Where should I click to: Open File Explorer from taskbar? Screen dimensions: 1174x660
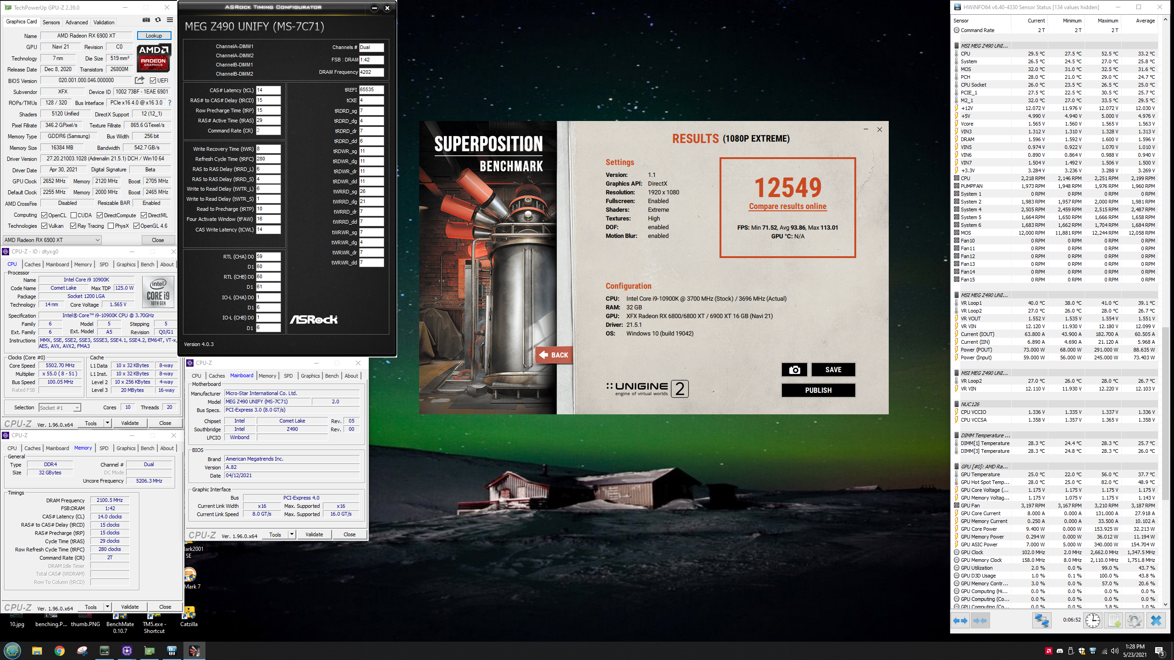click(37, 651)
